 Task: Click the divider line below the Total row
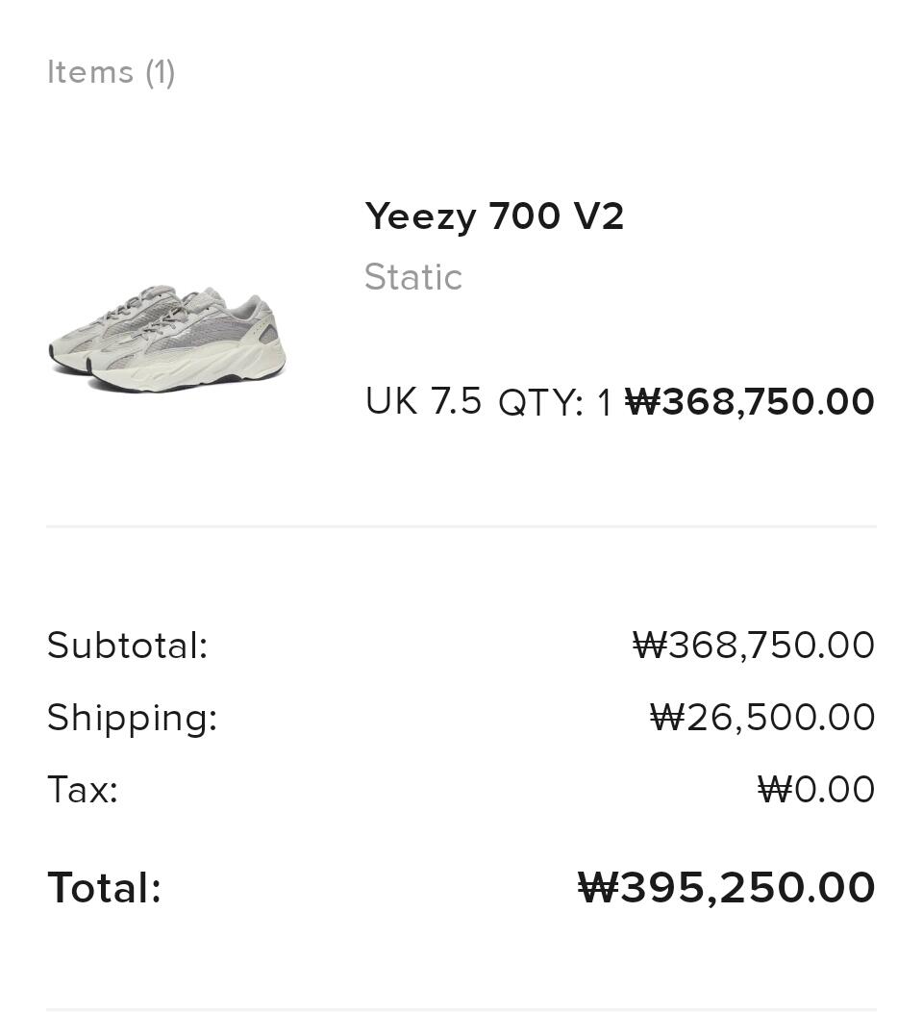click(461, 1009)
